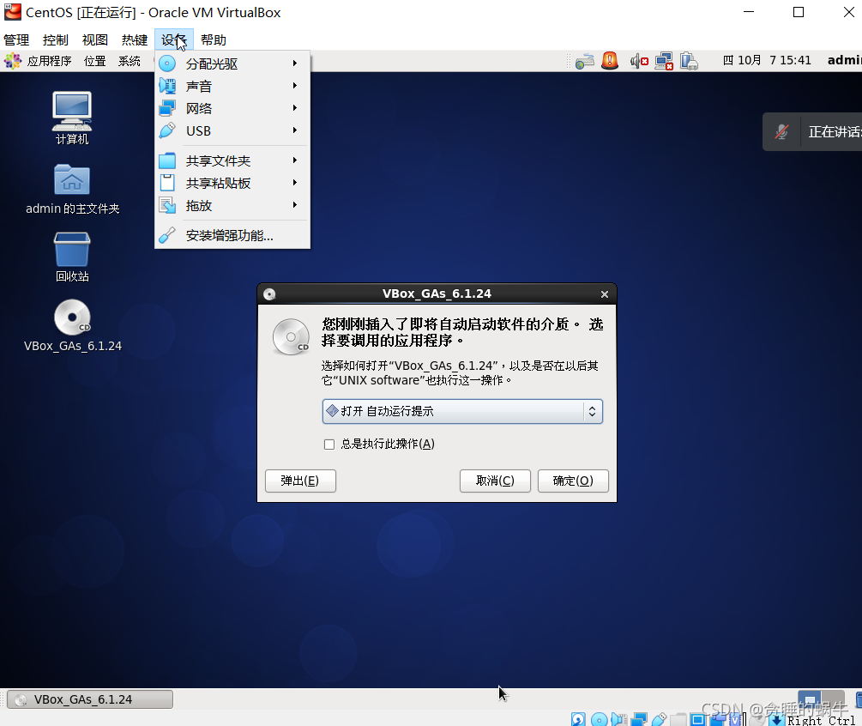The height and width of the screenshot is (726, 862).
Task: Click the USB plug icon beside USB
Action: pos(167,130)
